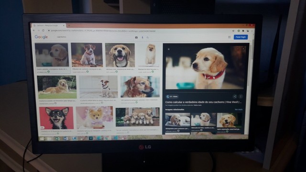Image resolution: width=306 pixels, height=172 pixels.
Task: Start voice search with the microphone icon
Action: [x=142, y=37]
